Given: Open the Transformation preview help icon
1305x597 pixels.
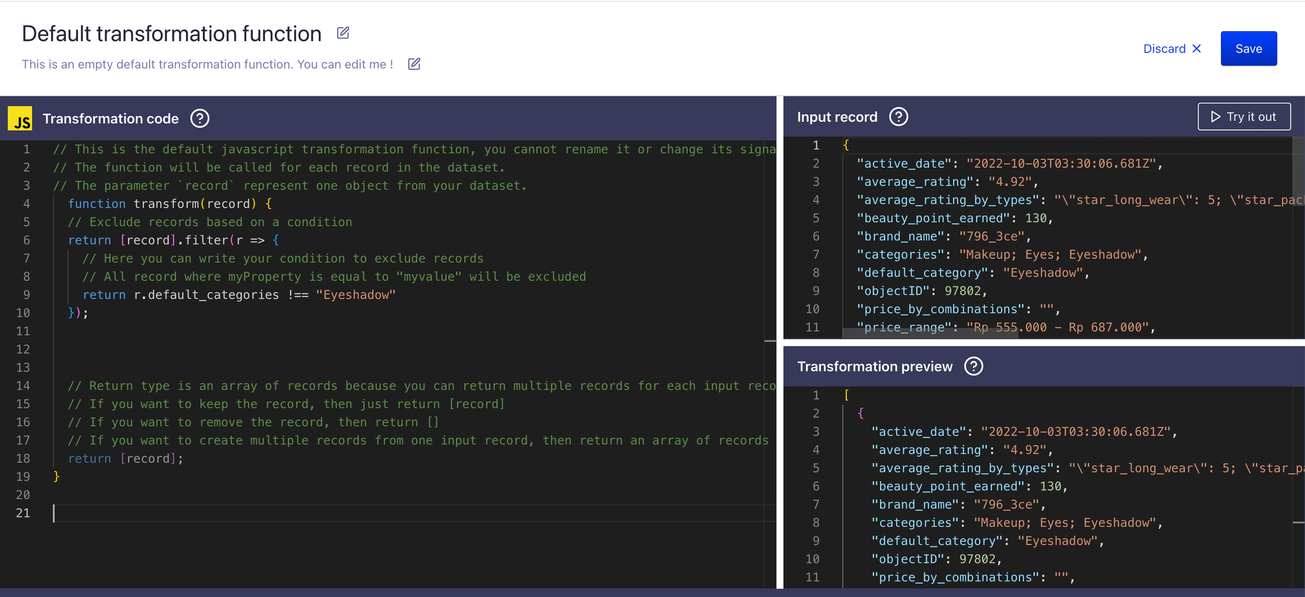Looking at the screenshot, I should pyautogui.click(x=973, y=366).
